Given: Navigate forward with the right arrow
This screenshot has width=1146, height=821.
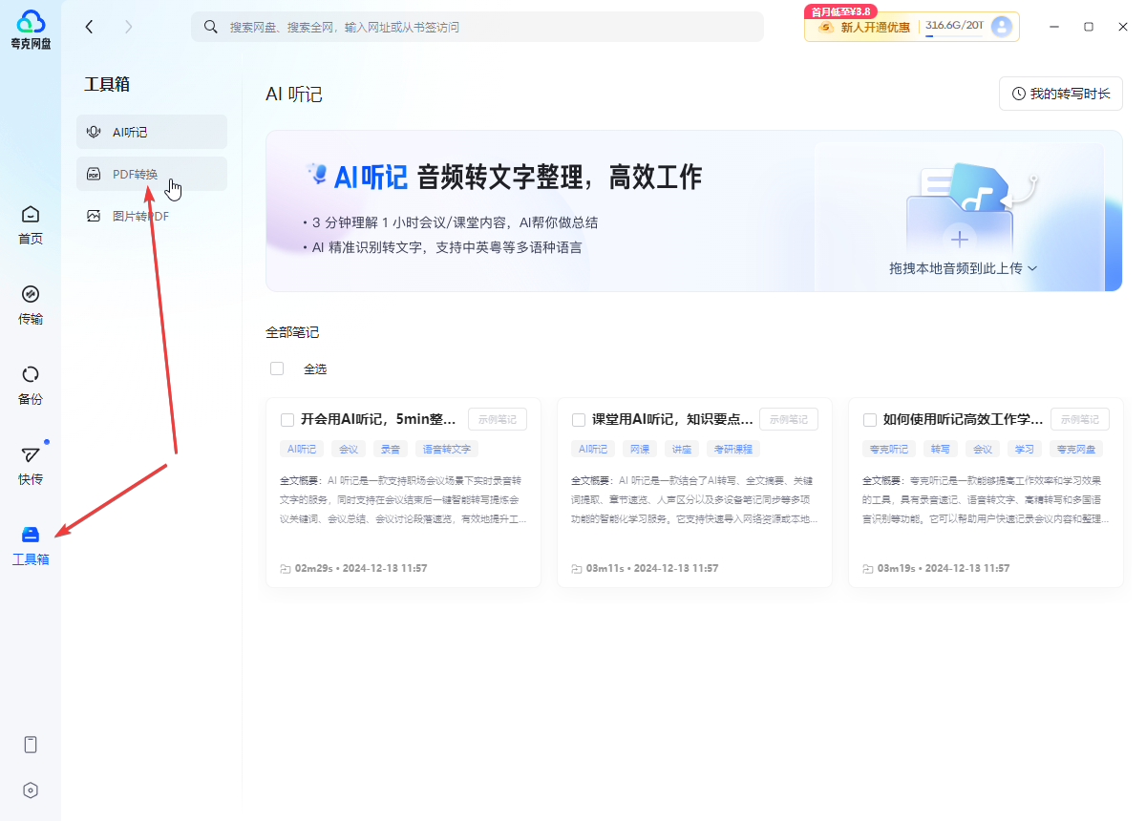Looking at the screenshot, I should point(129,27).
